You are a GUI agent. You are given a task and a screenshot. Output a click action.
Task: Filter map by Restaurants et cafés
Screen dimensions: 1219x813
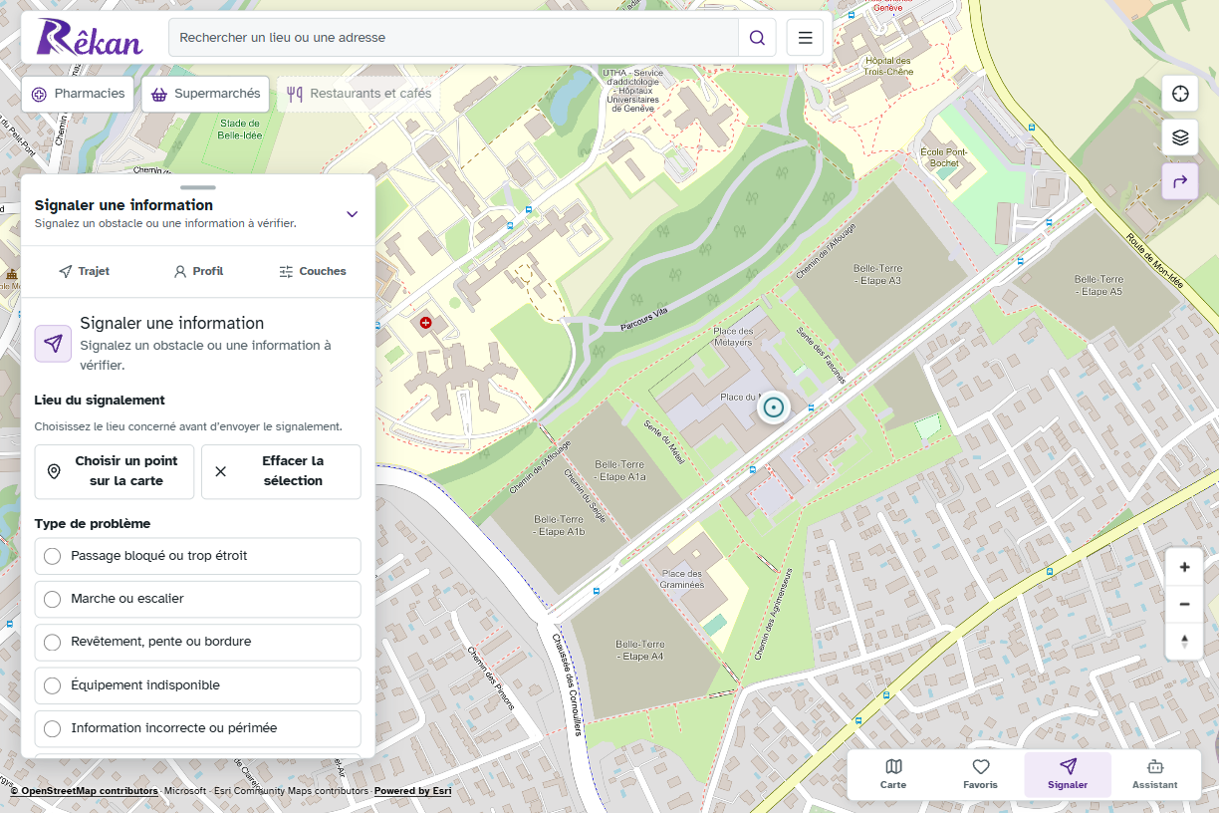tap(359, 94)
